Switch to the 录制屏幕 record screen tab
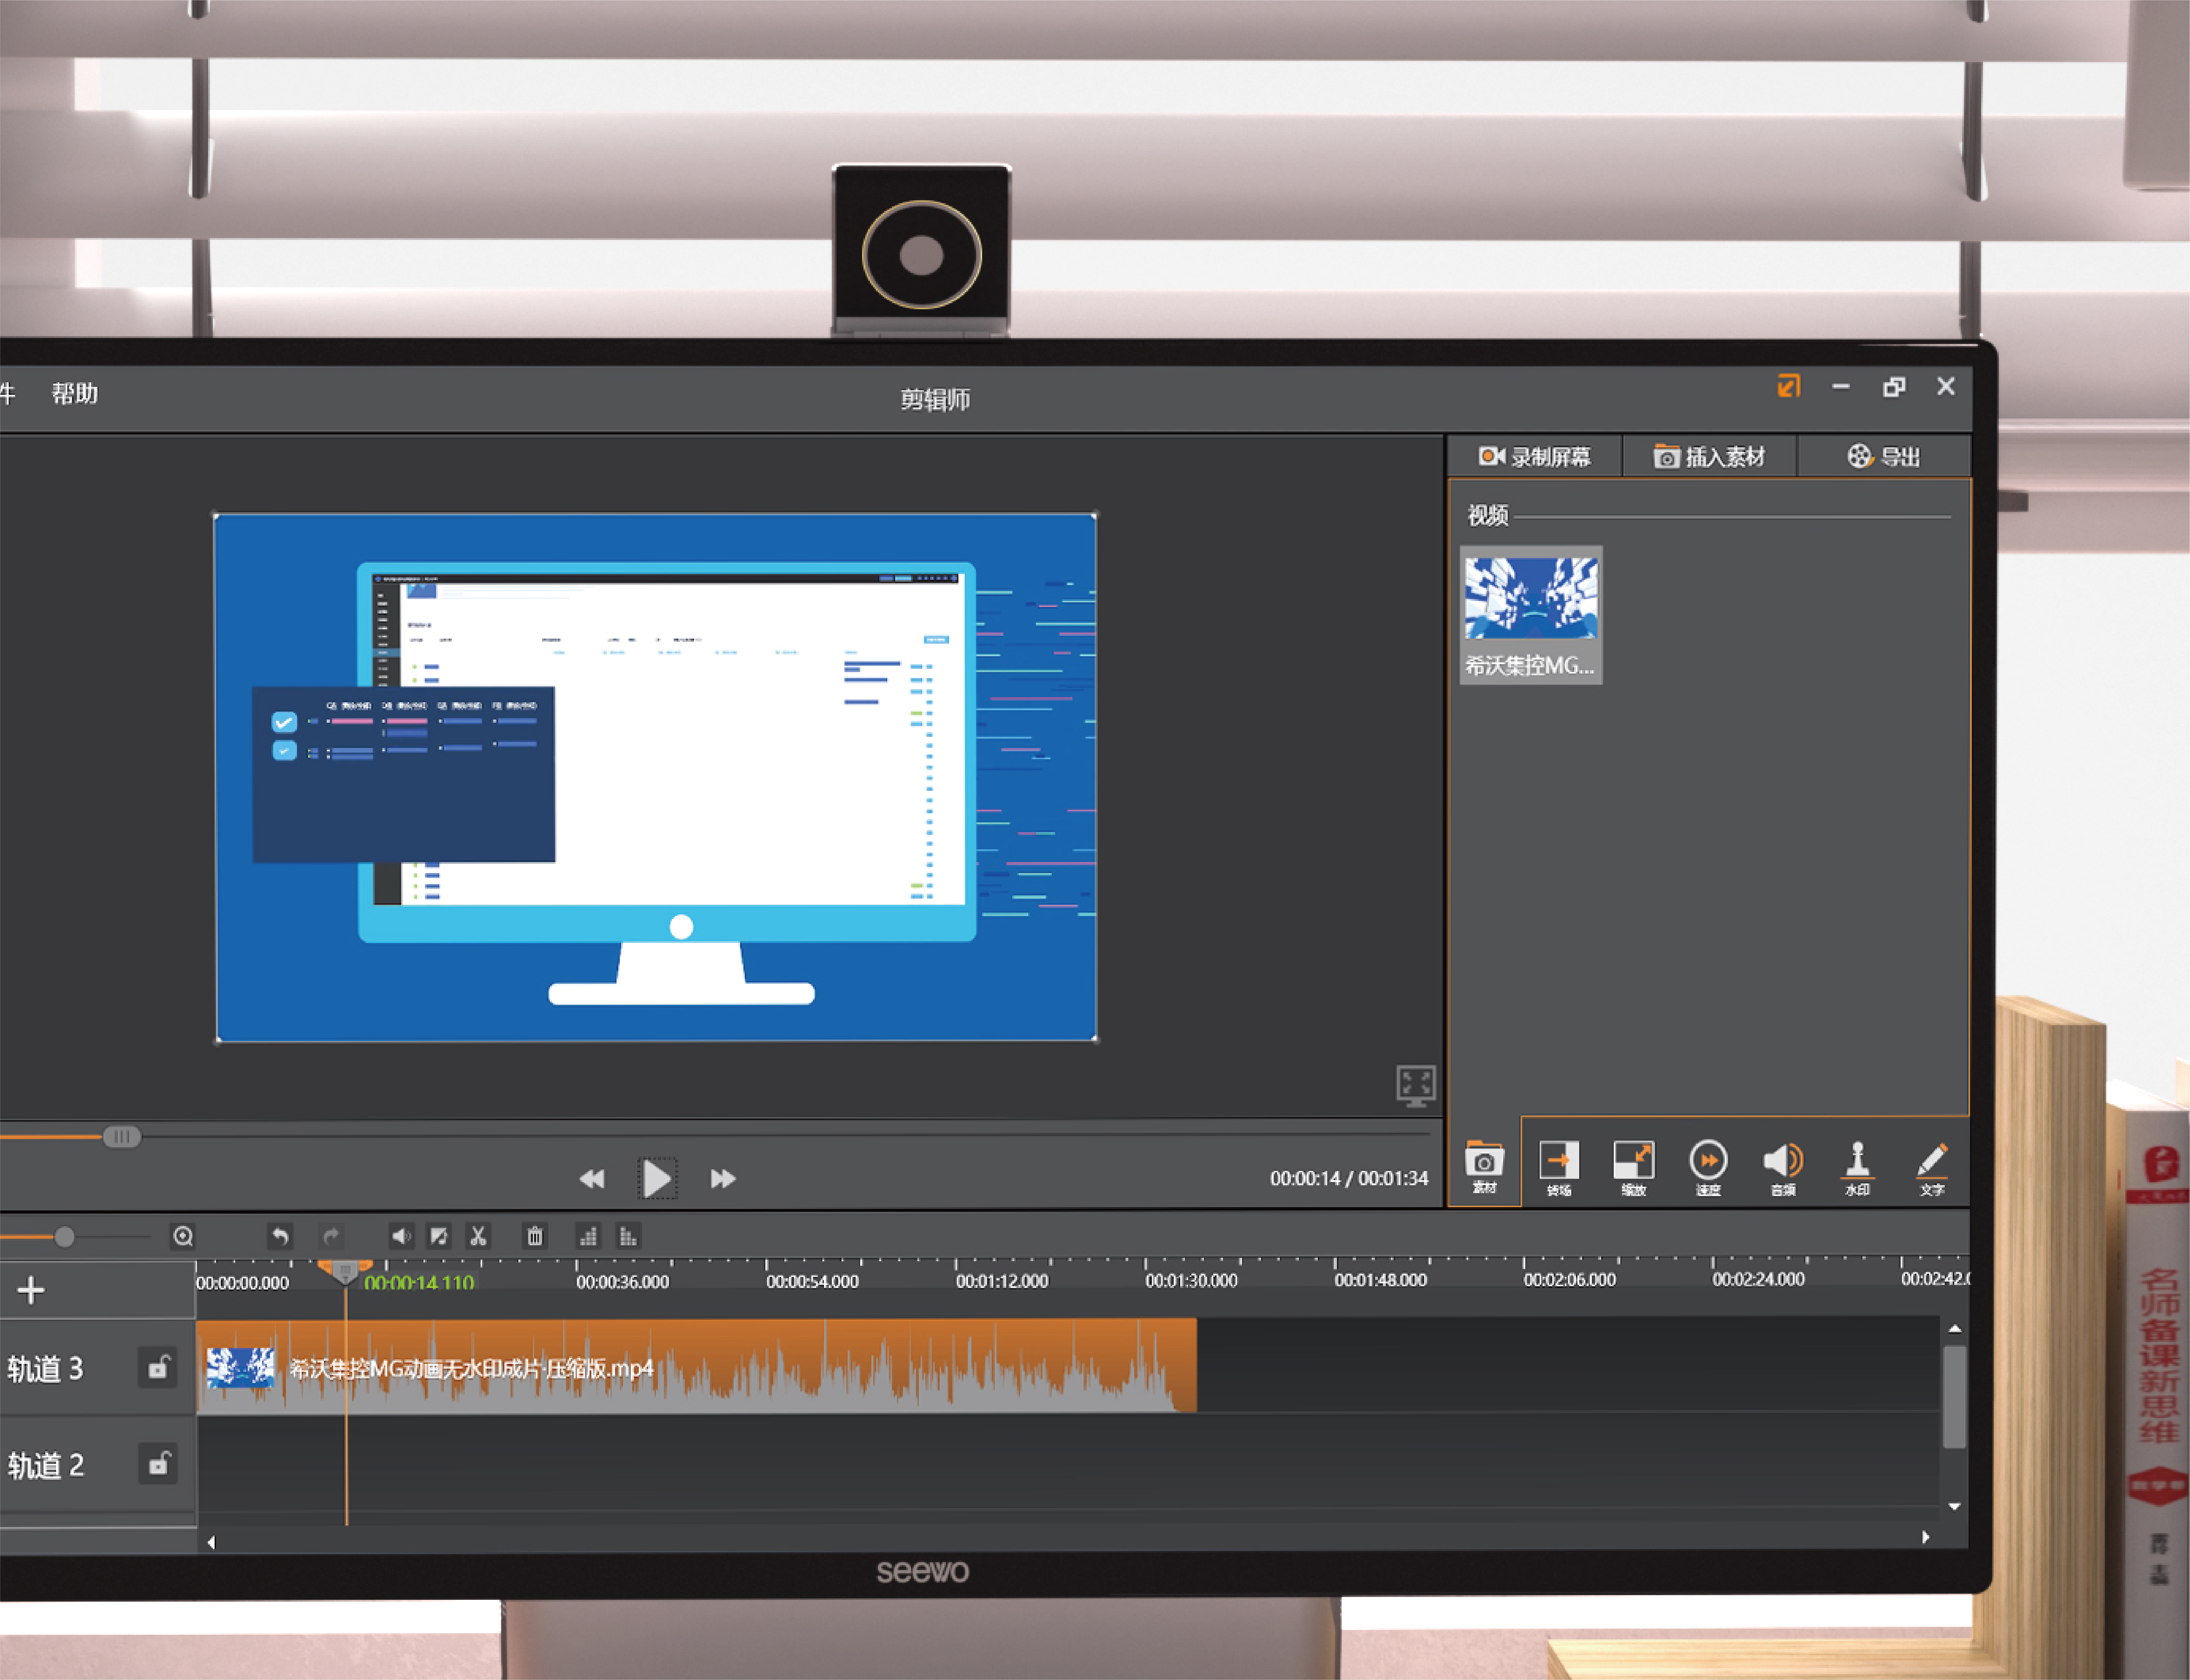This screenshot has width=2190, height=1680. tap(1534, 457)
